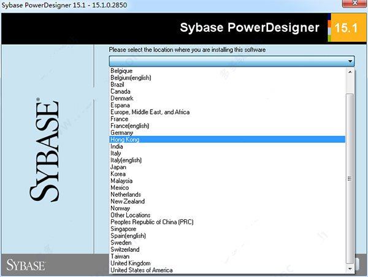
Task: Choose Mexico from the list
Action: click(x=227, y=188)
